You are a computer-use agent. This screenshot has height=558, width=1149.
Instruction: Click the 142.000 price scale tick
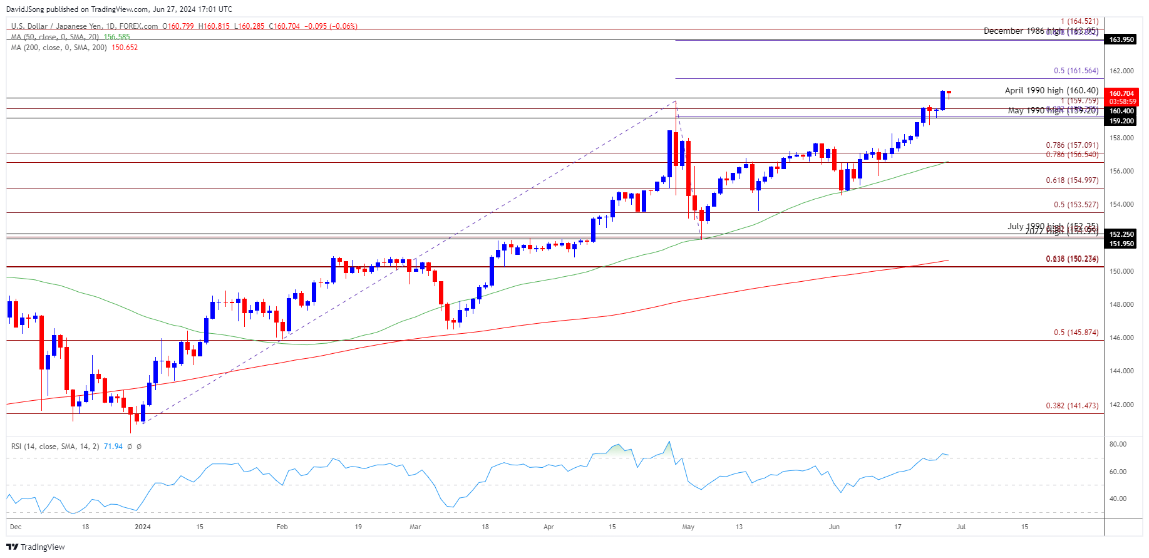[1121, 405]
